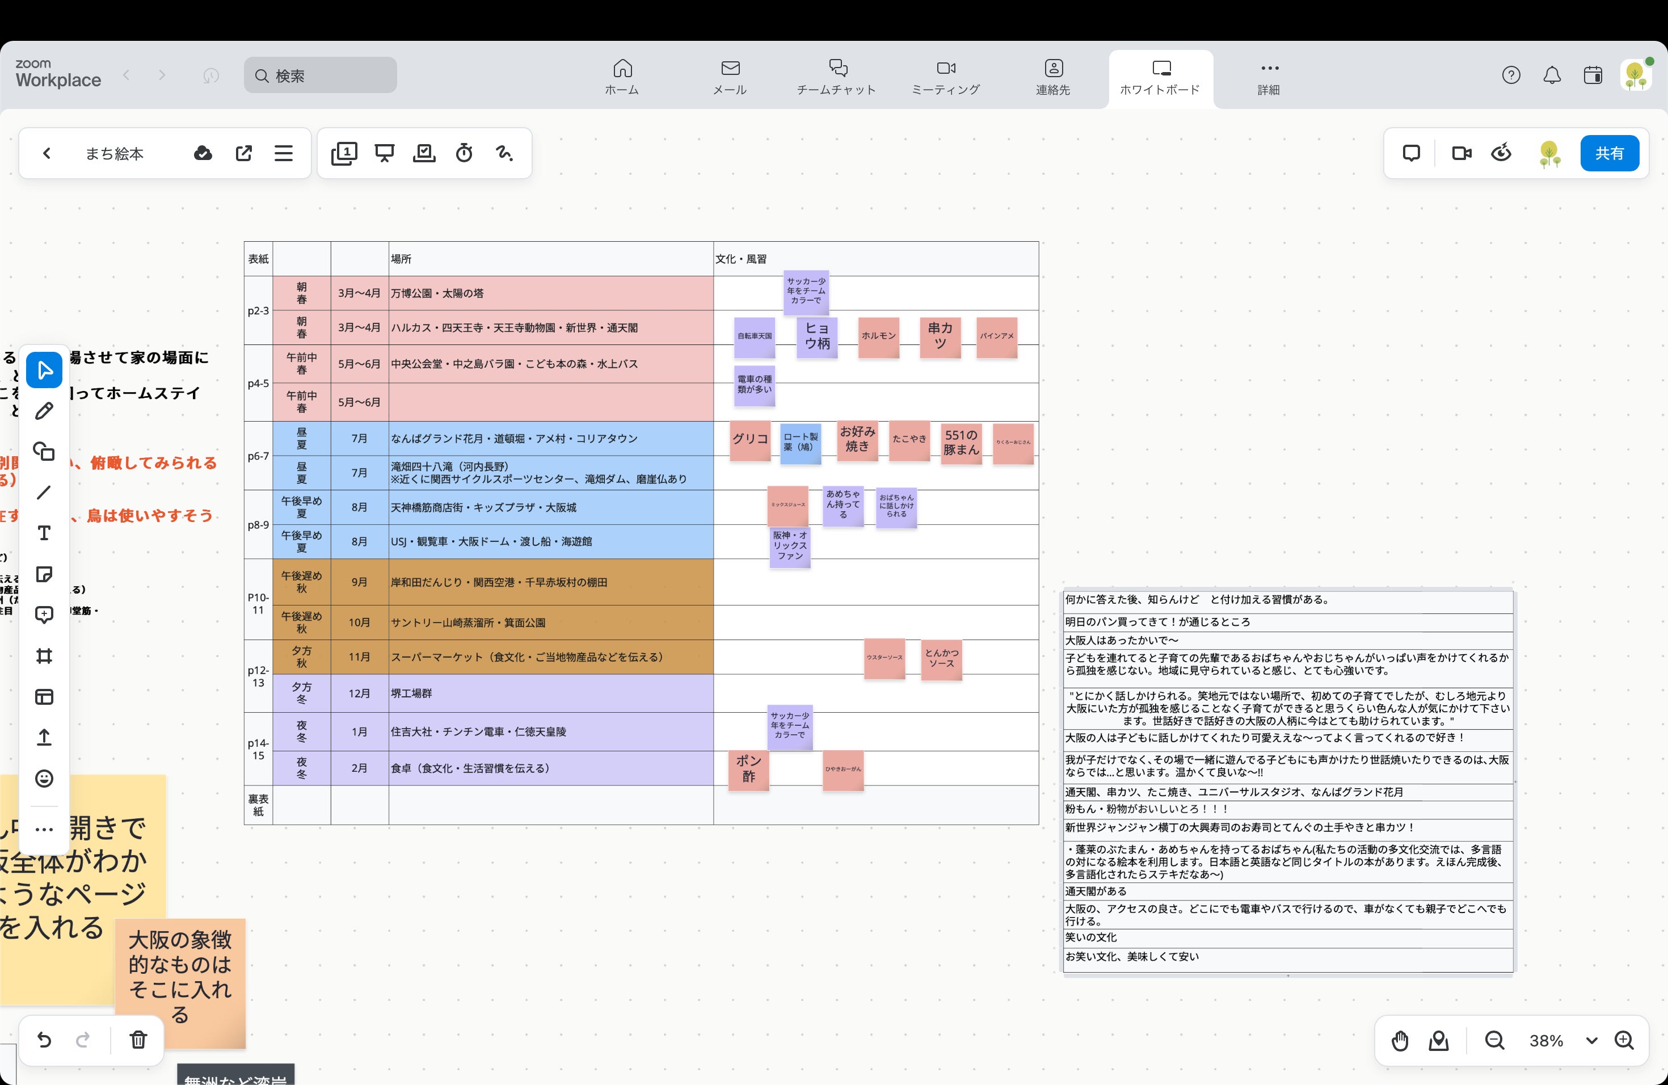This screenshot has height=1085, width=1668.
Task: Open the hamburger menu beside まち絵本
Action: click(283, 153)
